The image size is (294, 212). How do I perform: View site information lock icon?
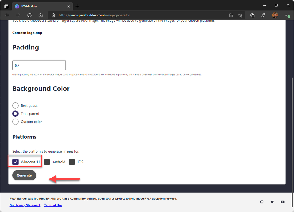pyautogui.click(x=53, y=15)
